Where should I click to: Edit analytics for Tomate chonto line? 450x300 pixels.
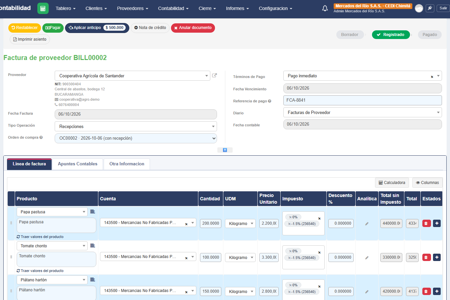coord(367,258)
